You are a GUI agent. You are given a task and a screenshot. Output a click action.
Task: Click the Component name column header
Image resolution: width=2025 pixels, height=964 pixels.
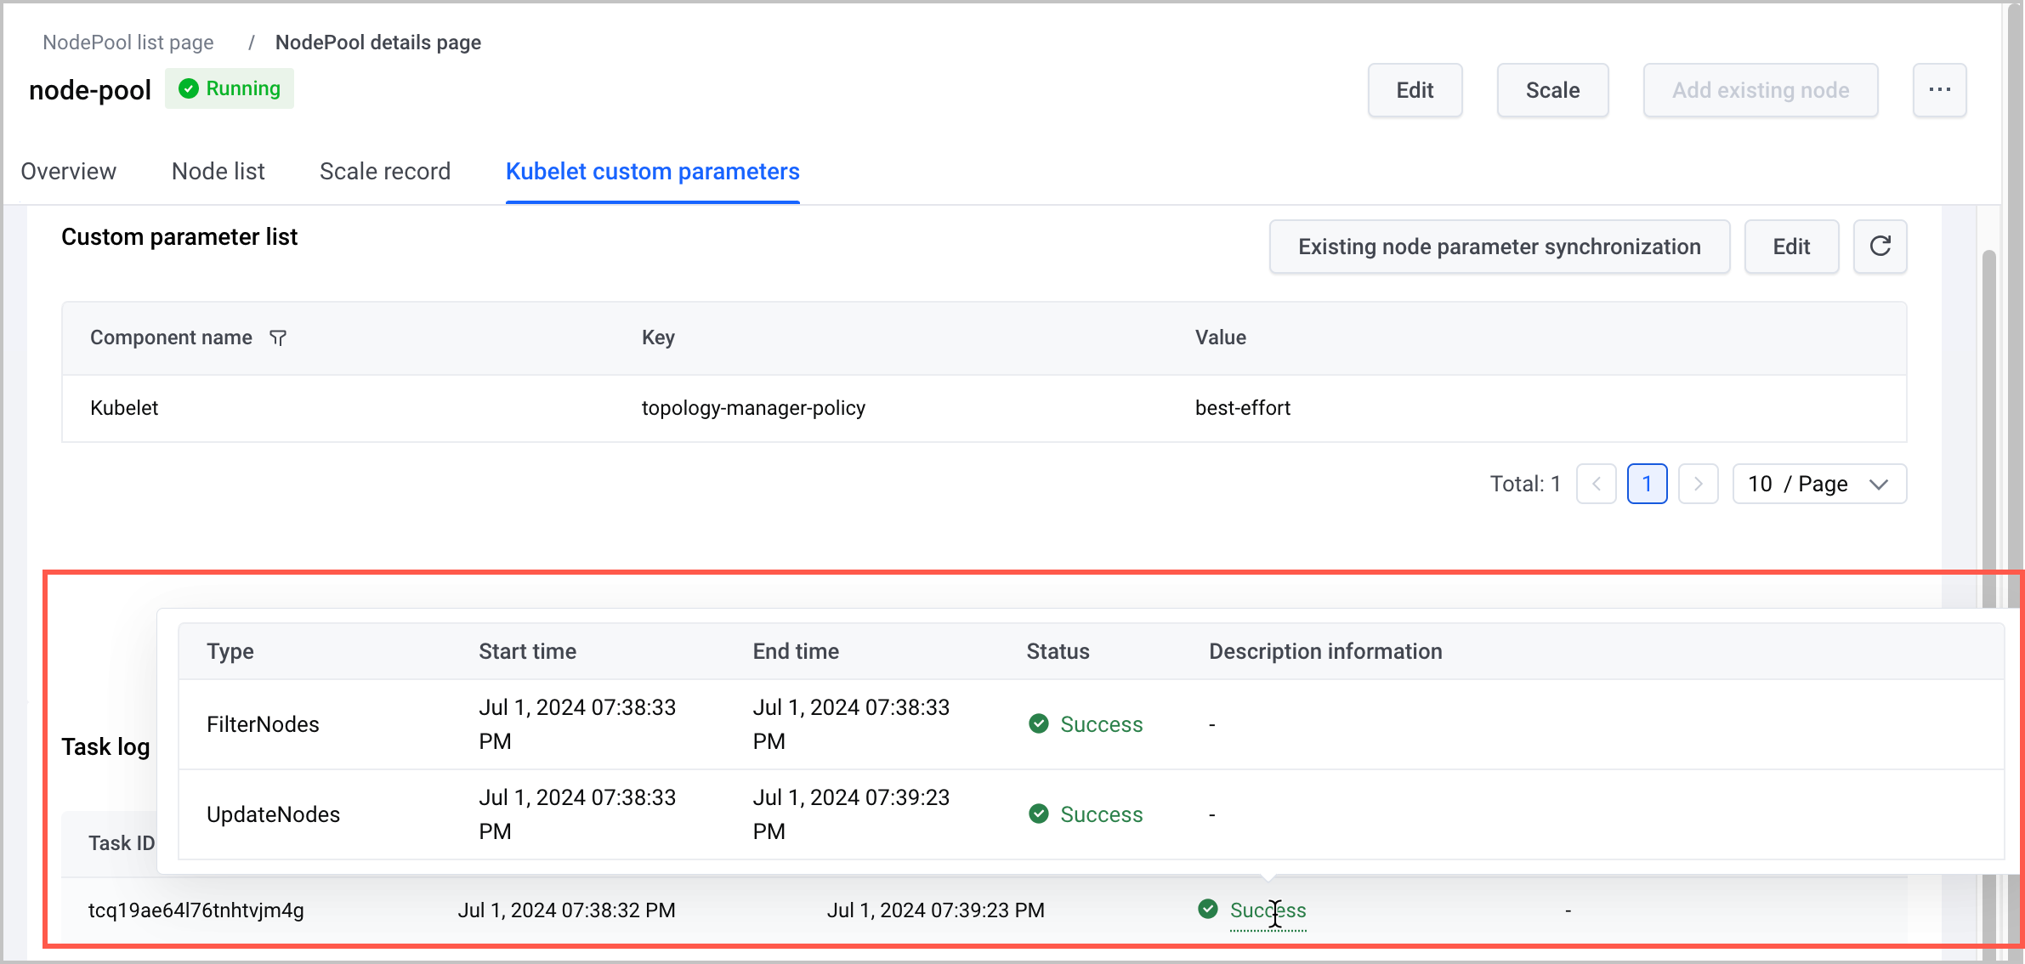tap(171, 337)
